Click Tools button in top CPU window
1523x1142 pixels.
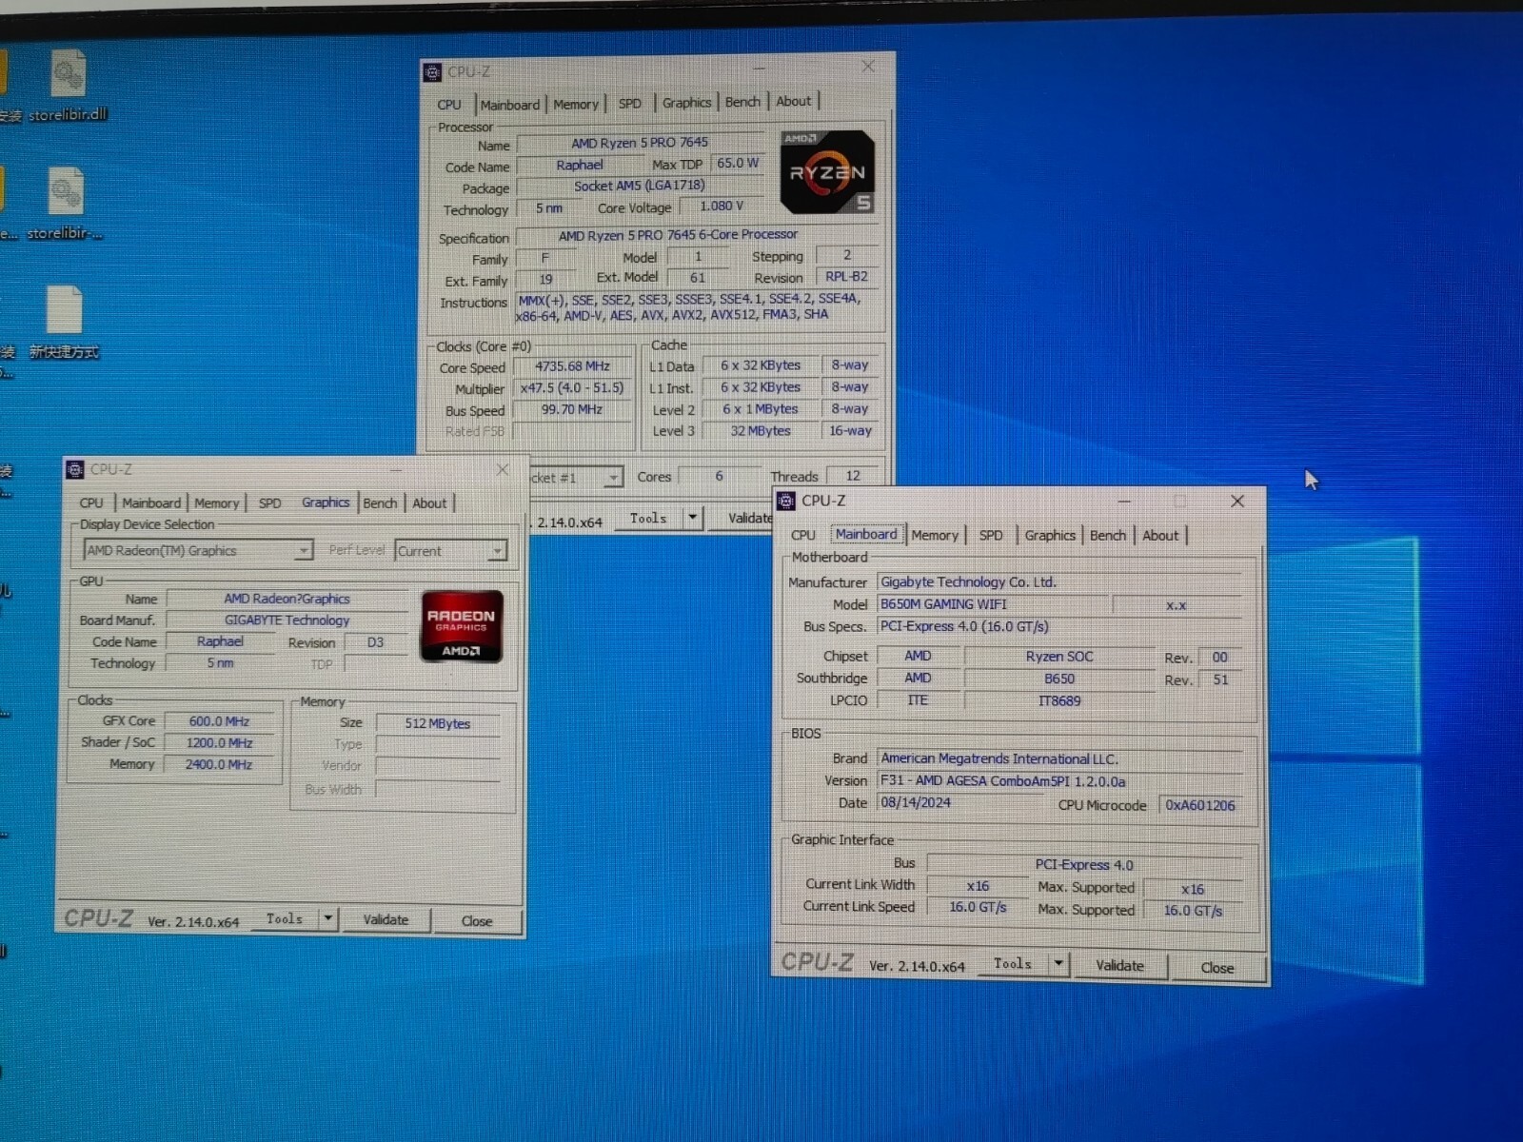(x=648, y=518)
